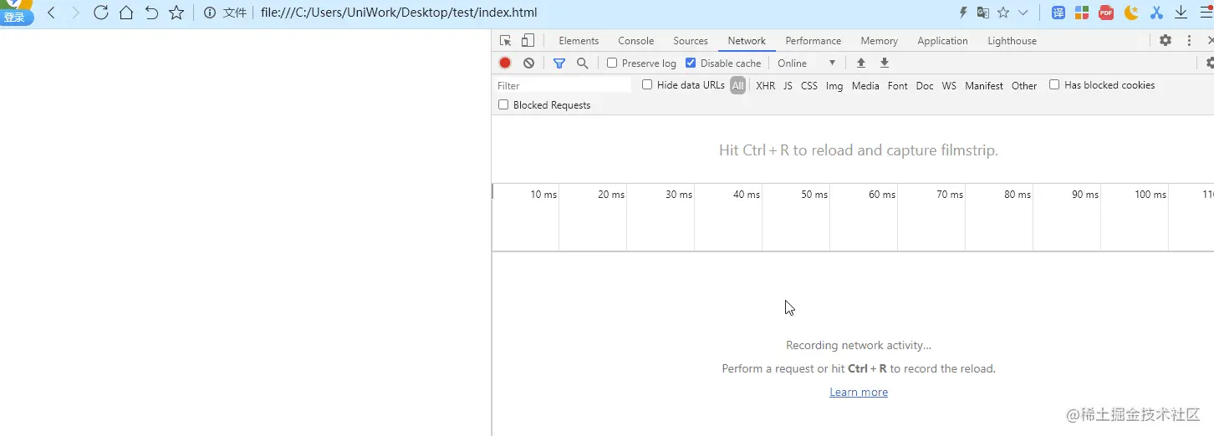
Task: Filter requests by Other type
Action: pos(1024,85)
